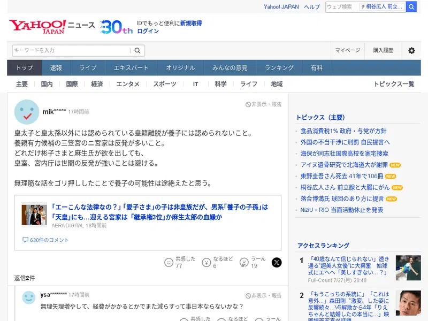Click the keyword search magnifier icon

pos(137,50)
